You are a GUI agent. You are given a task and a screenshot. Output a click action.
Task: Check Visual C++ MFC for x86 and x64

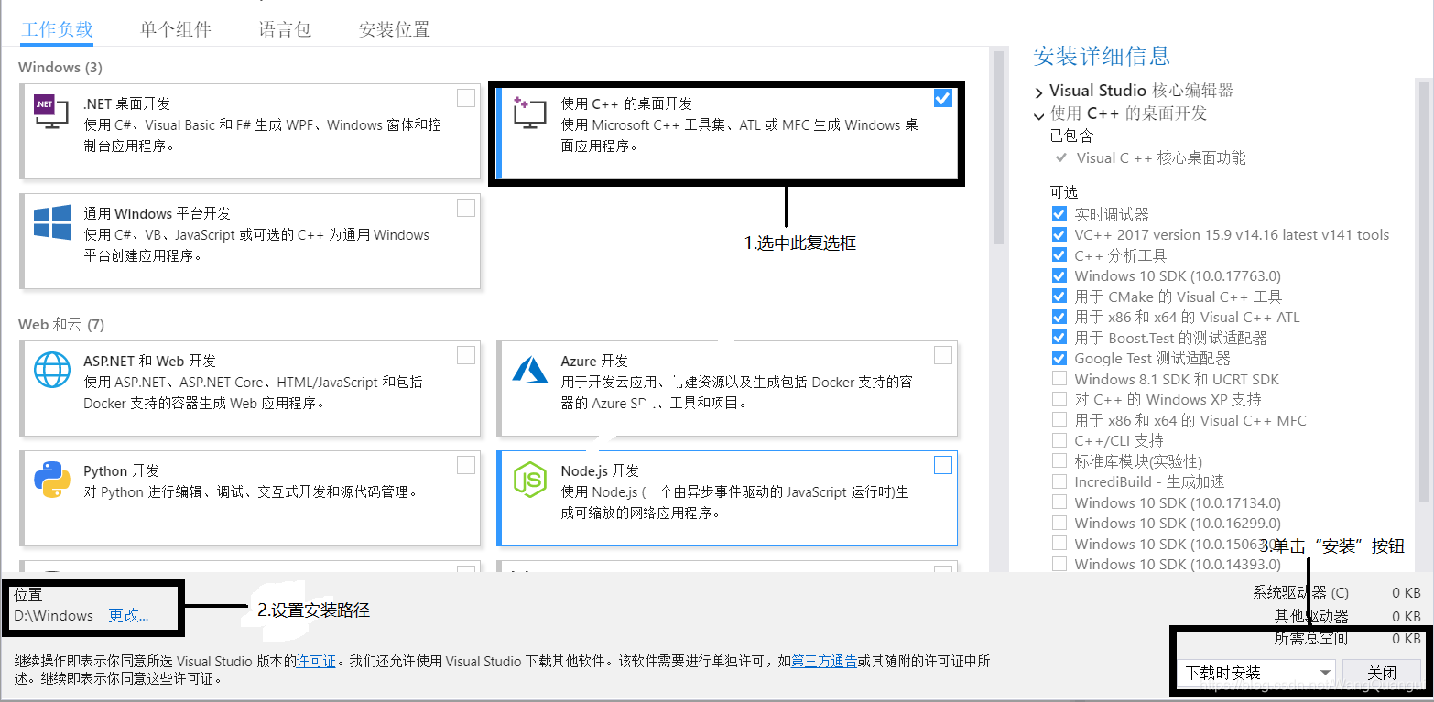(x=1059, y=420)
